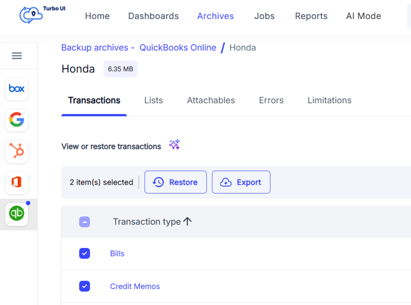
Task: Click the Turbo UI cloud logo
Action: [31, 15]
